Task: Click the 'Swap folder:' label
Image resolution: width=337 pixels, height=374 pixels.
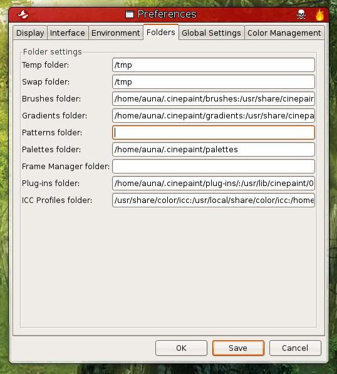Action: tap(46, 82)
